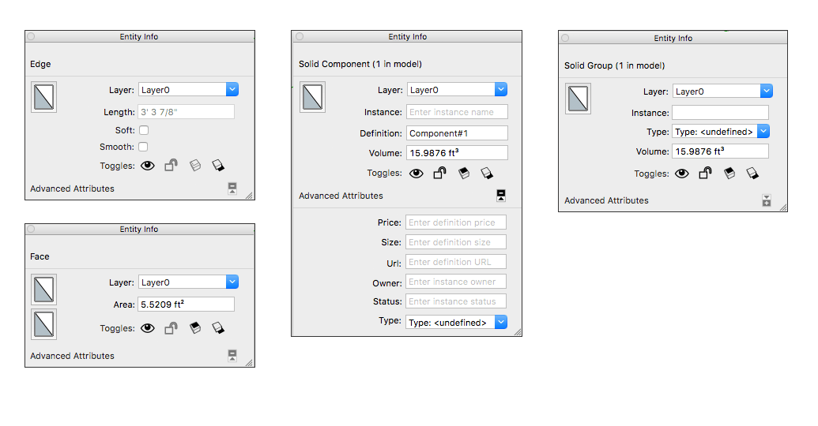
Task: Click Volume field in Solid Component panel
Action: 457,153
